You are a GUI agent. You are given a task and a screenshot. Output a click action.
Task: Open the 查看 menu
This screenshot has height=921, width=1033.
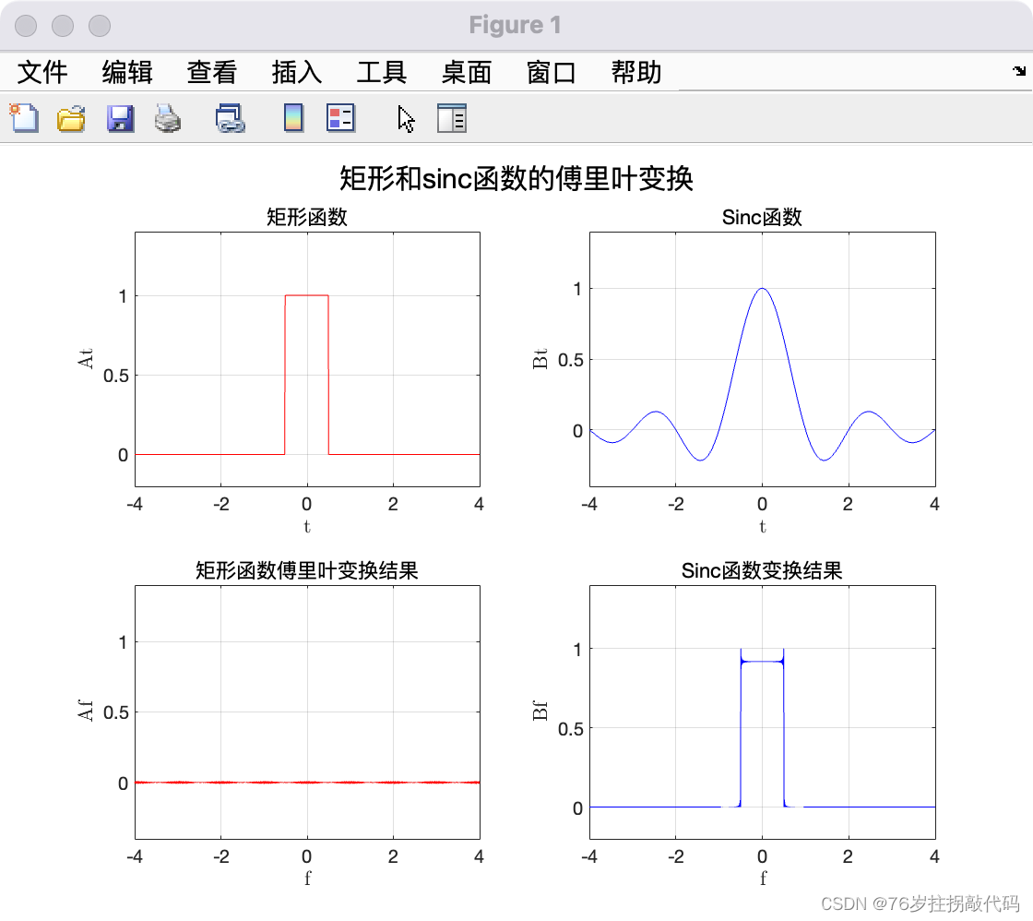[x=211, y=72]
